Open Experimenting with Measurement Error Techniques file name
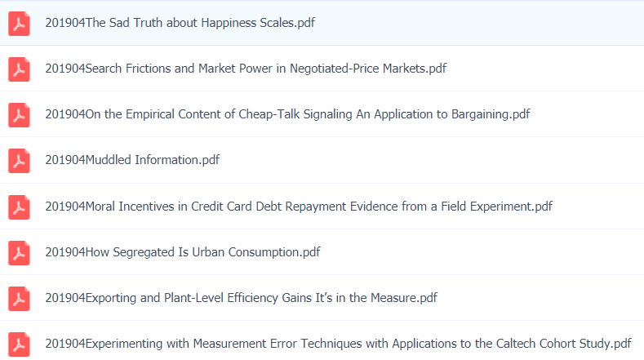Viewport: 644px width, 360px height. pyautogui.click(x=338, y=344)
